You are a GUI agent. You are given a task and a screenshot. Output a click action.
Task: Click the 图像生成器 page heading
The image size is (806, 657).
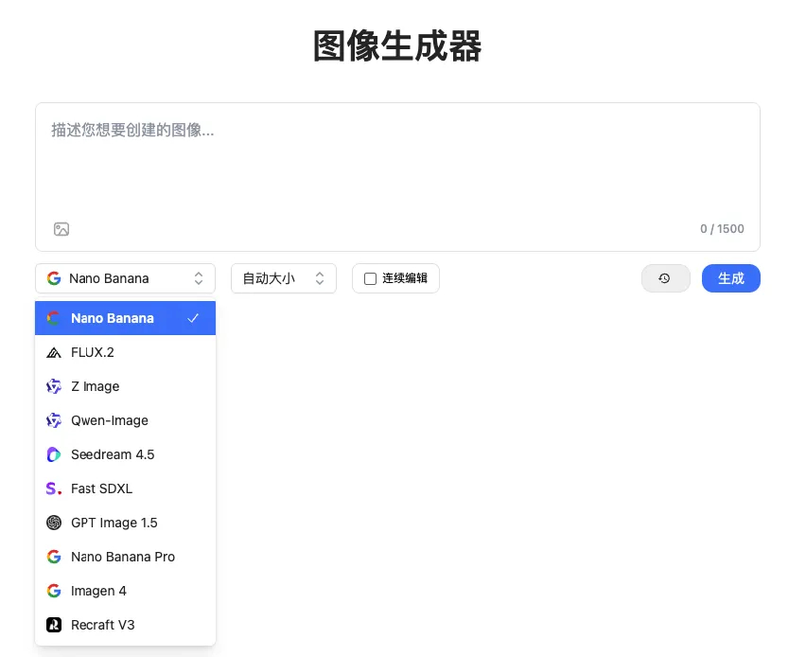tap(397, 46)
